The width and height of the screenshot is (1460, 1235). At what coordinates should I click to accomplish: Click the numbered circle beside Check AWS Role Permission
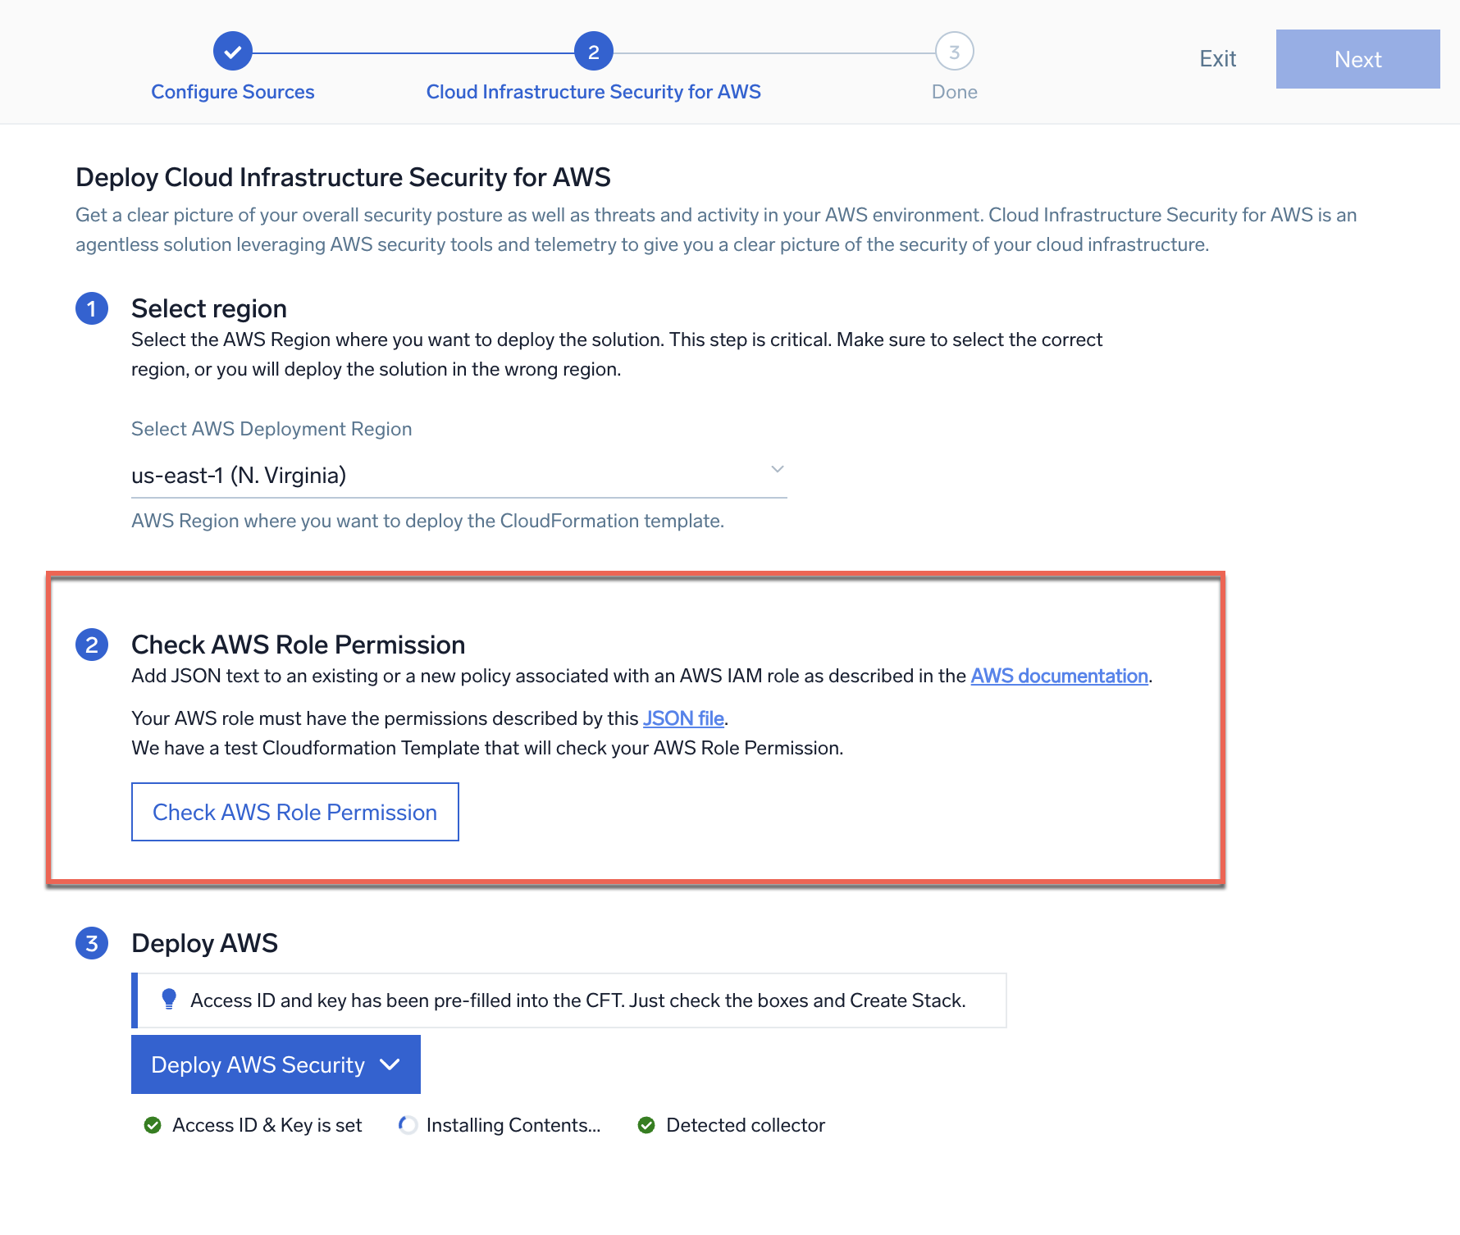pos(92,645)
